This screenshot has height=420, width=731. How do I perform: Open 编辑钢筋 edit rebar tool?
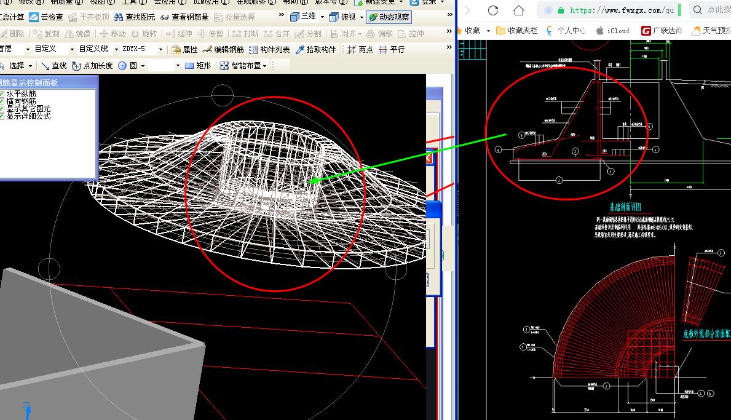223,49
